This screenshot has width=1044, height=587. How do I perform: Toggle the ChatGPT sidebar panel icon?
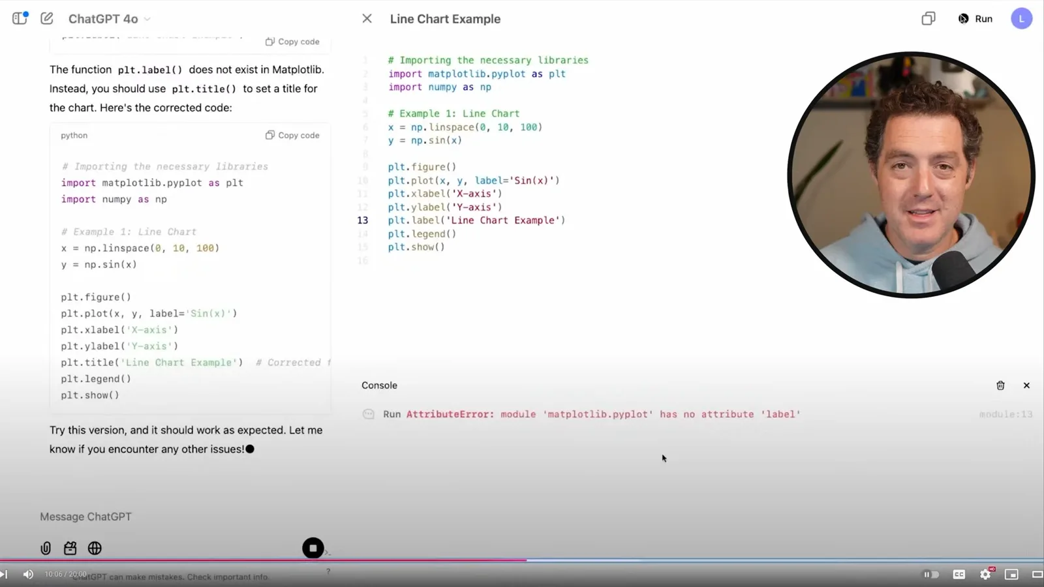click(20, 18)
